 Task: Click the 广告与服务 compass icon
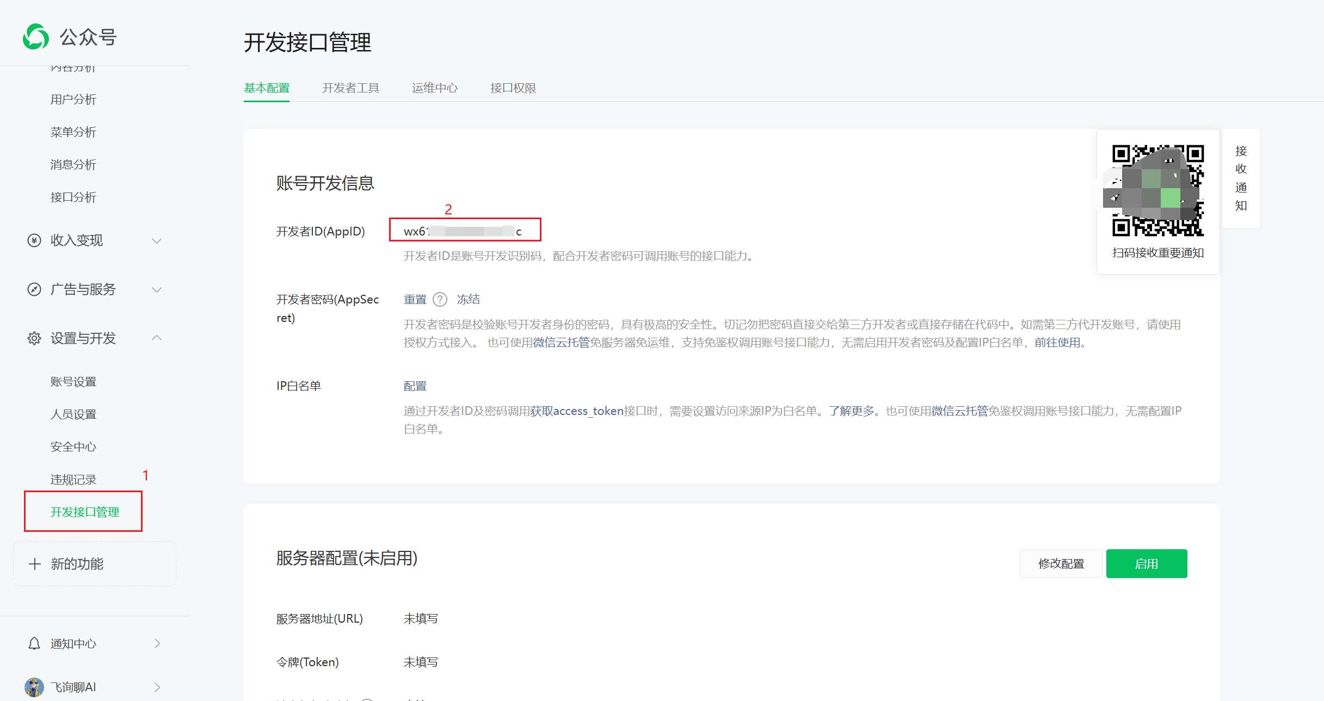click(x=34, y=289)
